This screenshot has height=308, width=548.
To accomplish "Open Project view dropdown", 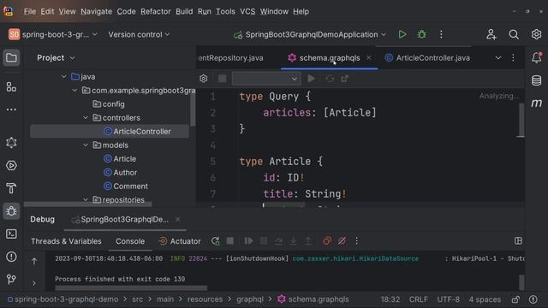I will [56, 58].
